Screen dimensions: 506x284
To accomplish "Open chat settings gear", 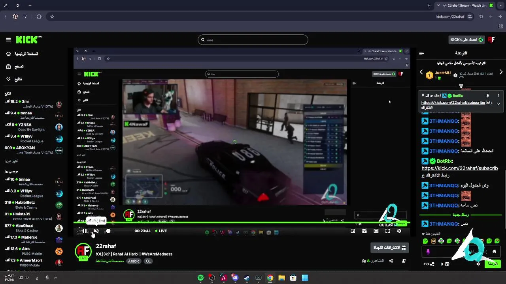I will [478, 264].
